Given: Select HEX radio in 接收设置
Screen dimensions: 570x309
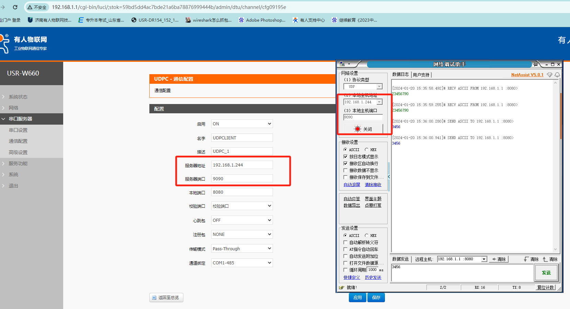Looking at the screenshot, I should pyautogui.click(x=366, y=150).
